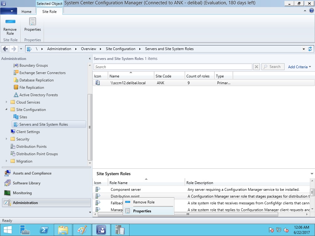Select the sccm12.delibal.local server icon
The width and height of the screenshot is (315, 236).
click(x=98, y=83)
